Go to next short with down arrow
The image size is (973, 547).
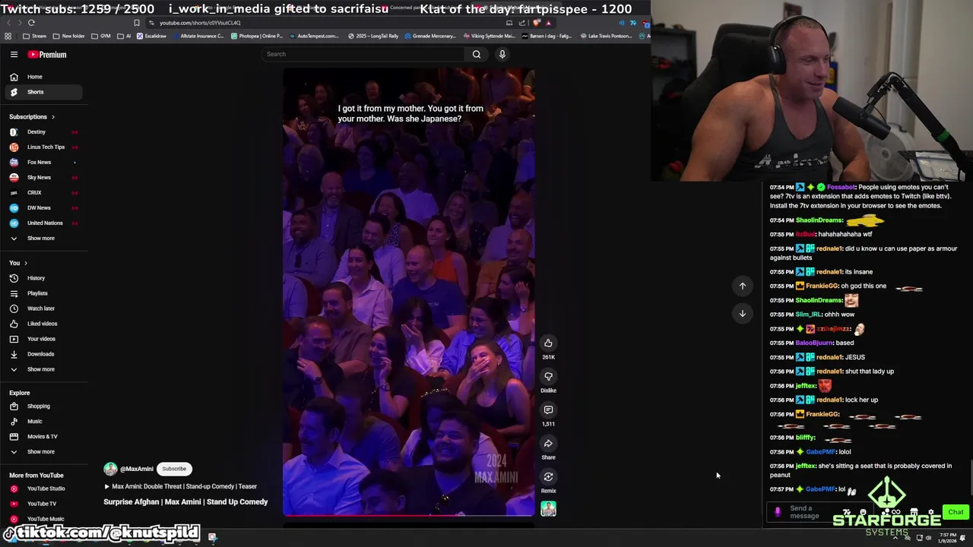(x=743, y=313)
